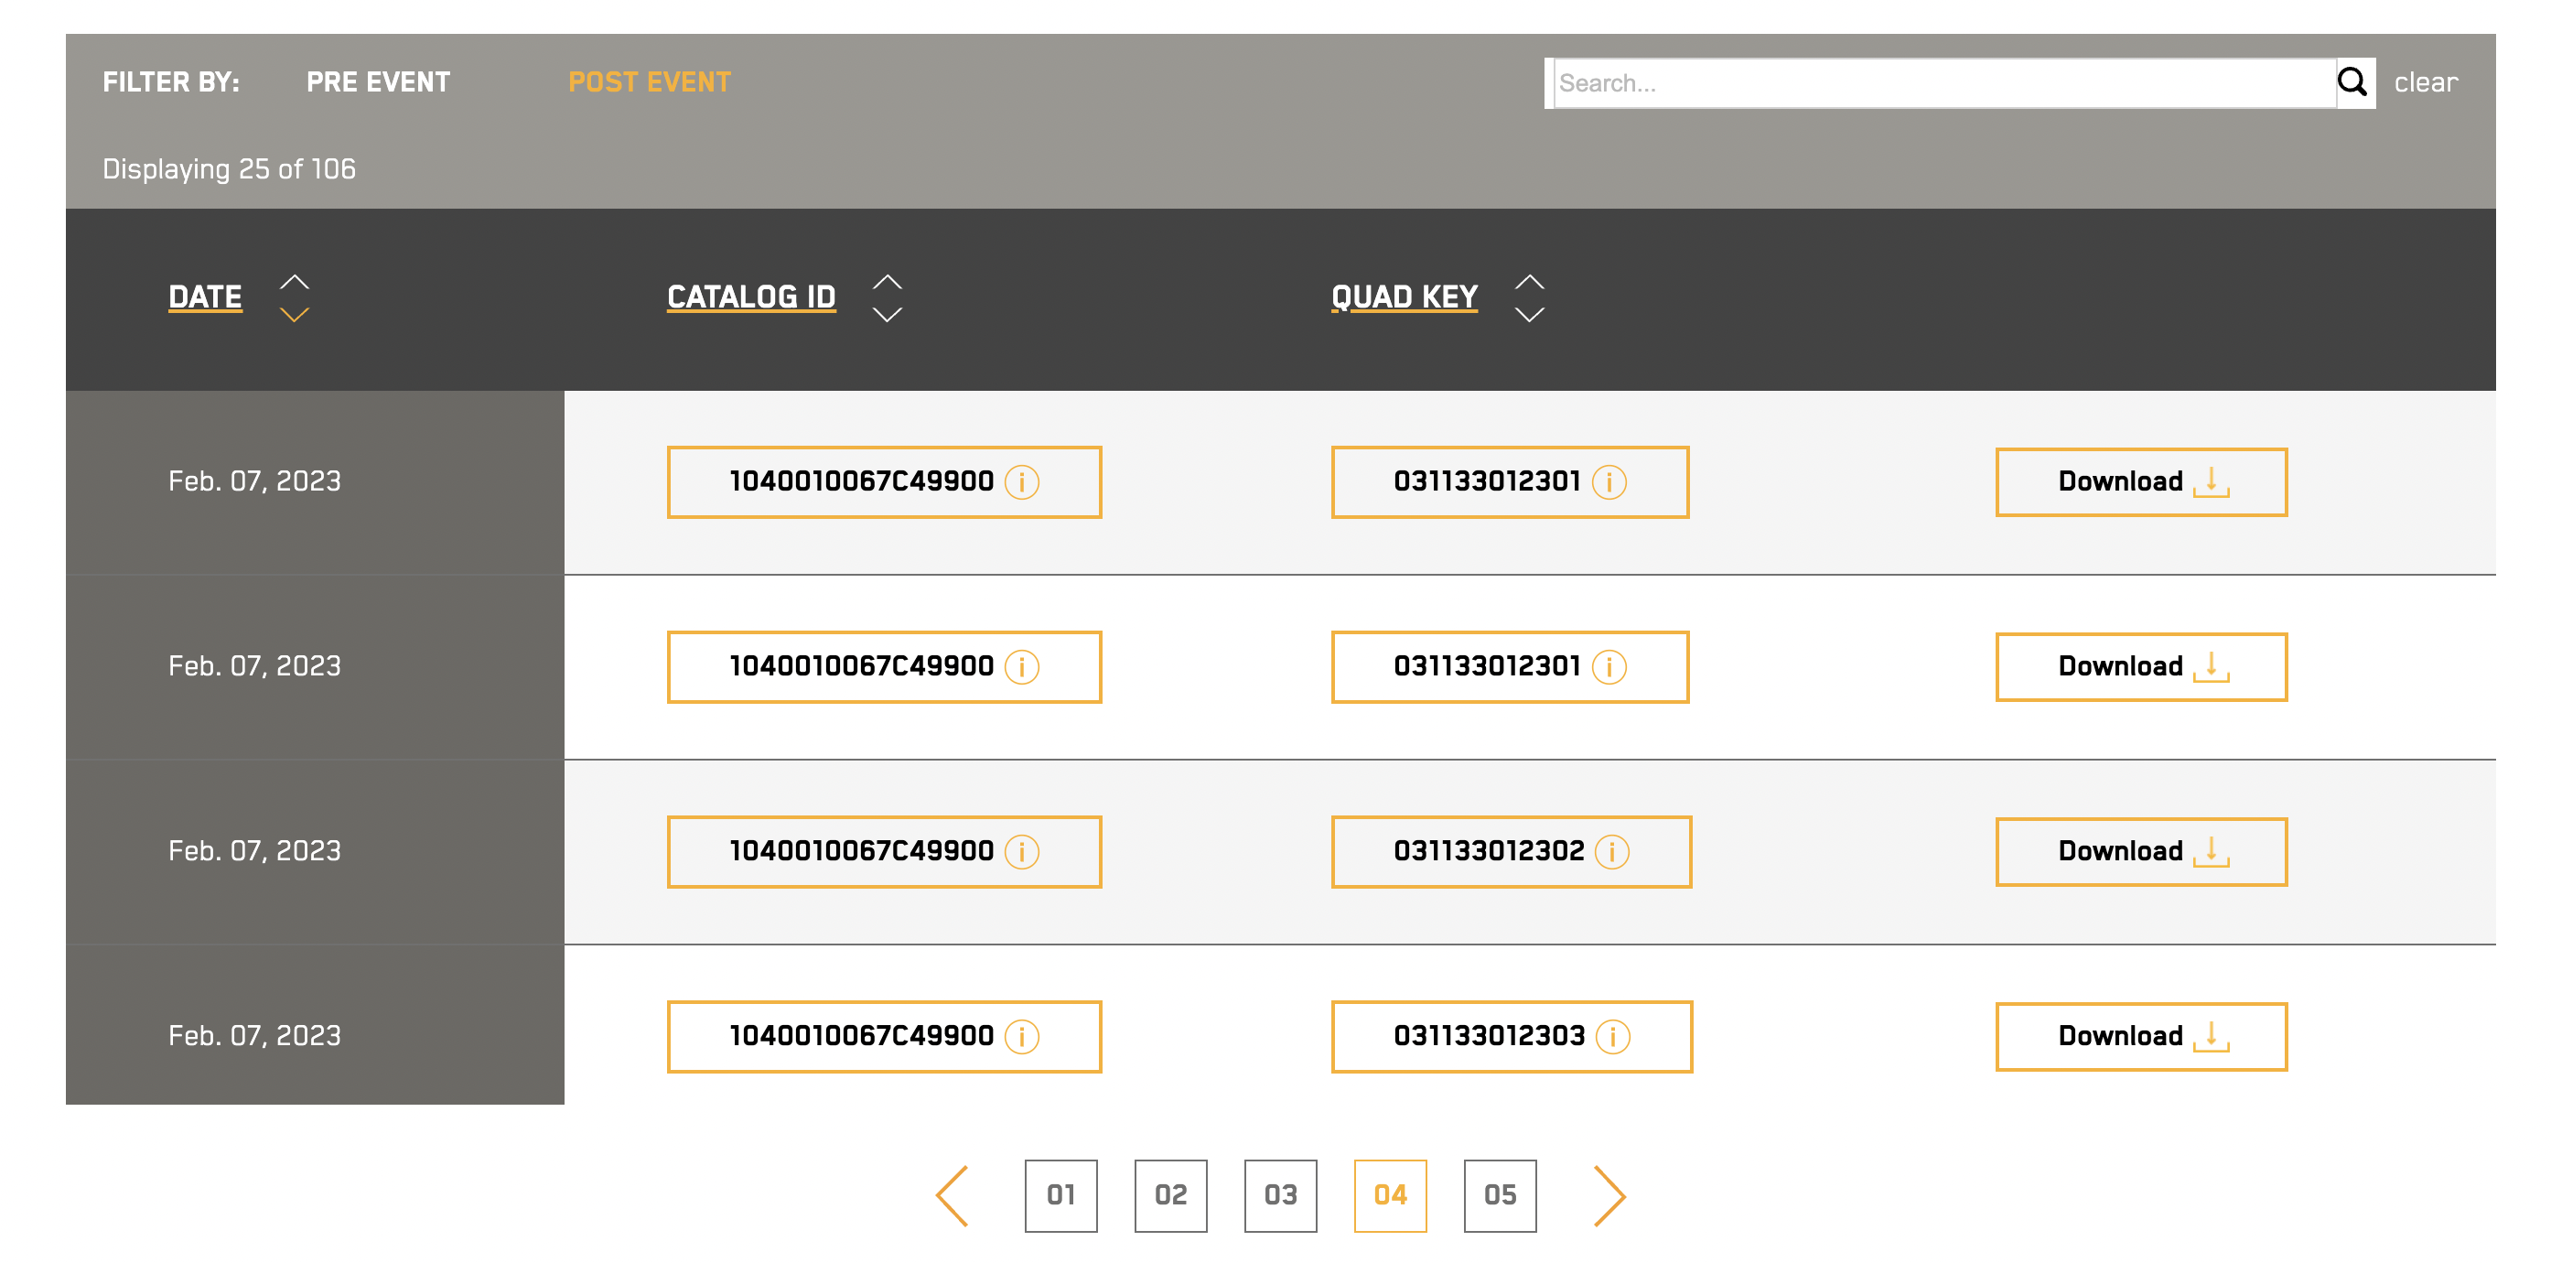Focus the Search input field
2551x1263 pixels.
coord(1941,83)
